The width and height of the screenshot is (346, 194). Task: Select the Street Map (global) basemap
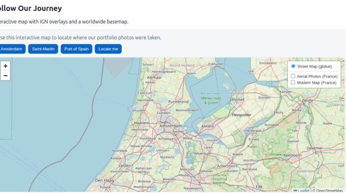(293, 66)
